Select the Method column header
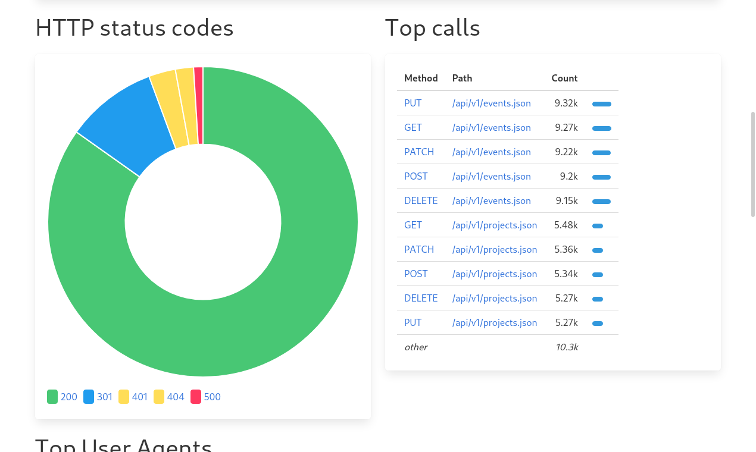The height and width of the screenshot is (452, 756). coord(421,78)
